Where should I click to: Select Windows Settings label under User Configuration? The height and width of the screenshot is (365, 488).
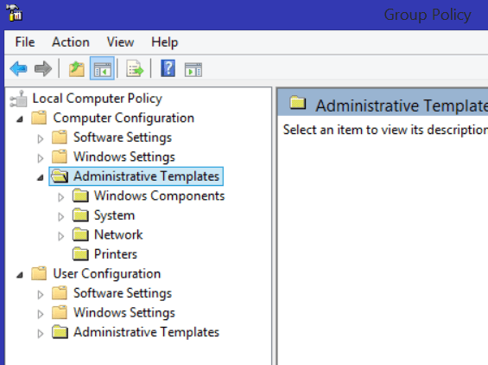tap(124, 312)
